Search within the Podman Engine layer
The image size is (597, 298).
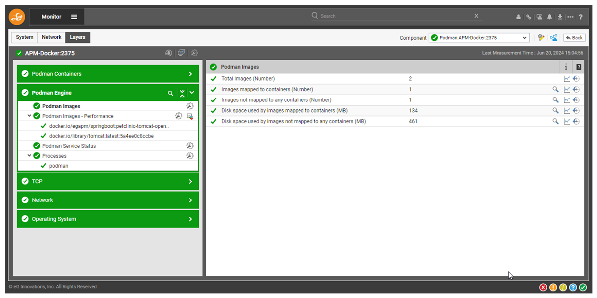(170, 93)
